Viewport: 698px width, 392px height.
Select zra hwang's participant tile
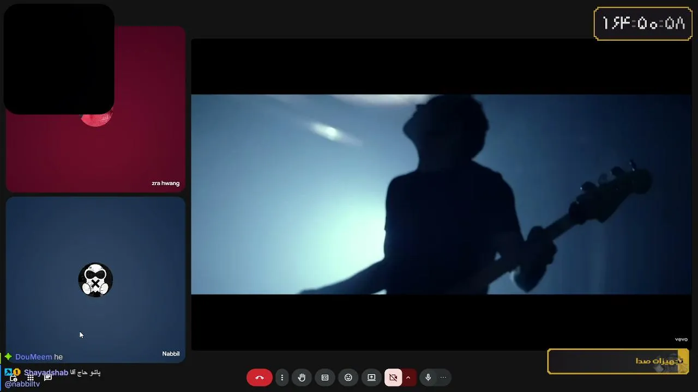click(95, 109)
